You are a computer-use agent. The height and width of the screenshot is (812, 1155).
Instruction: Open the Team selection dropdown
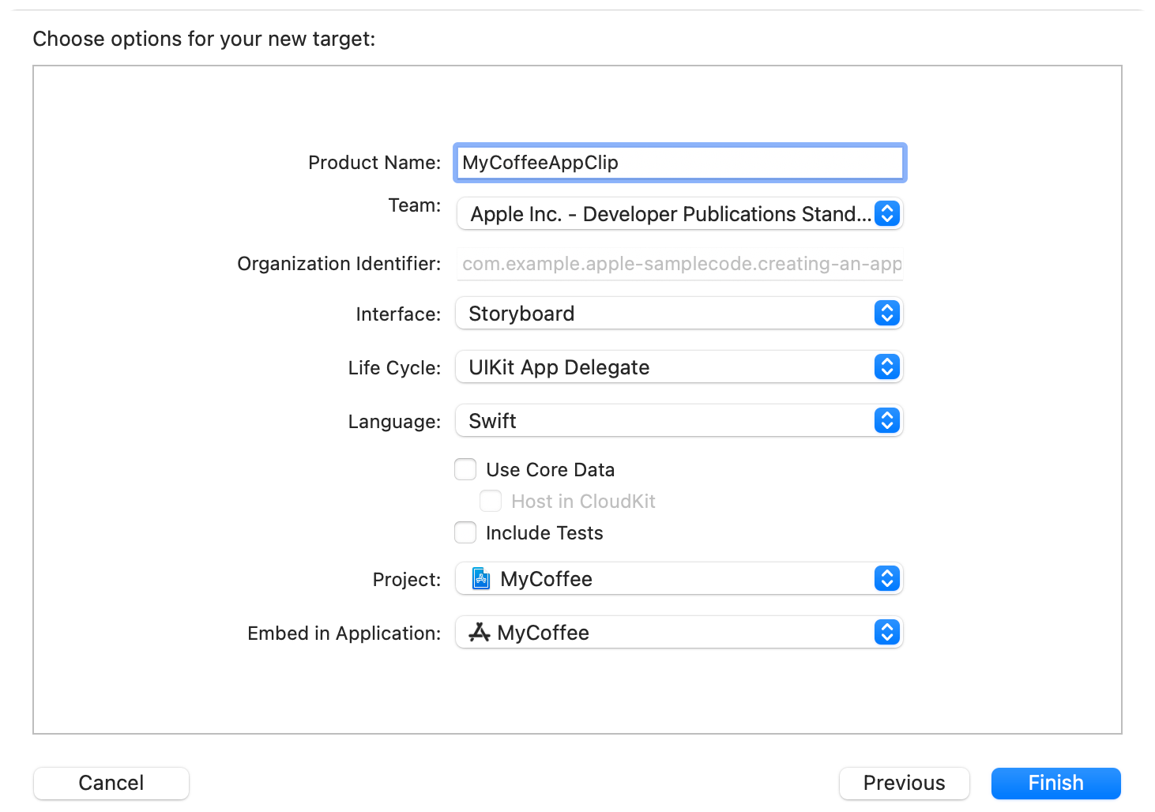[679, 213]
